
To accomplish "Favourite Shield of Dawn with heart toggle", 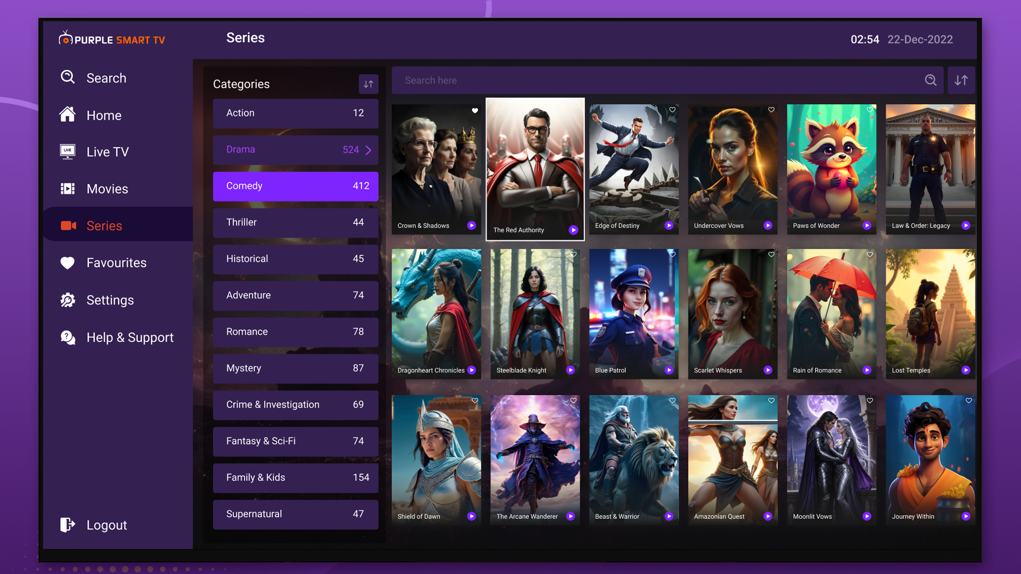I will point(475,401).
